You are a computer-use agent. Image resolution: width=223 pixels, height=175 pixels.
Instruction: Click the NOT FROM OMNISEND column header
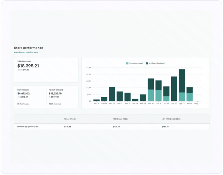[x=171, y=119]
